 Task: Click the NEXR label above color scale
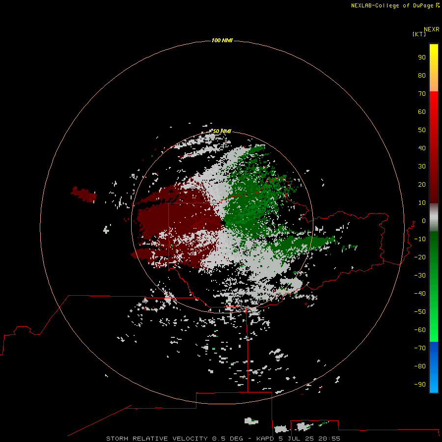[x=432, y=29]
